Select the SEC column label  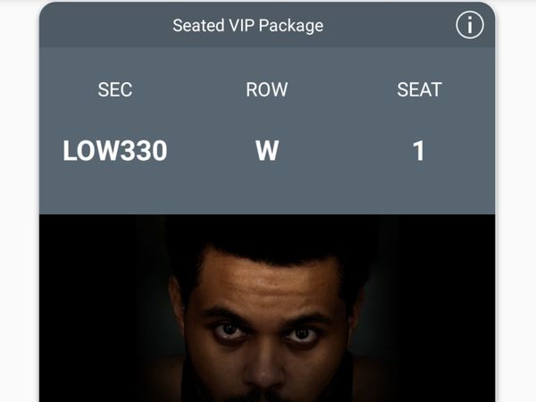pos(114,90)
